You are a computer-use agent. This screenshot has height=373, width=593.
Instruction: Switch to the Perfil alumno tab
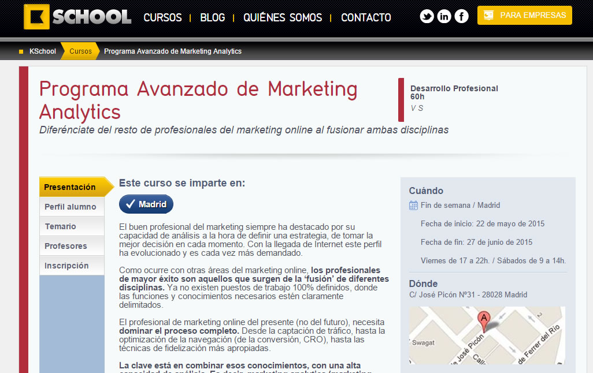pyautogui.click(x=71, y=207)
